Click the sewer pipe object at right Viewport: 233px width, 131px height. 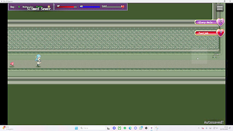216,56
